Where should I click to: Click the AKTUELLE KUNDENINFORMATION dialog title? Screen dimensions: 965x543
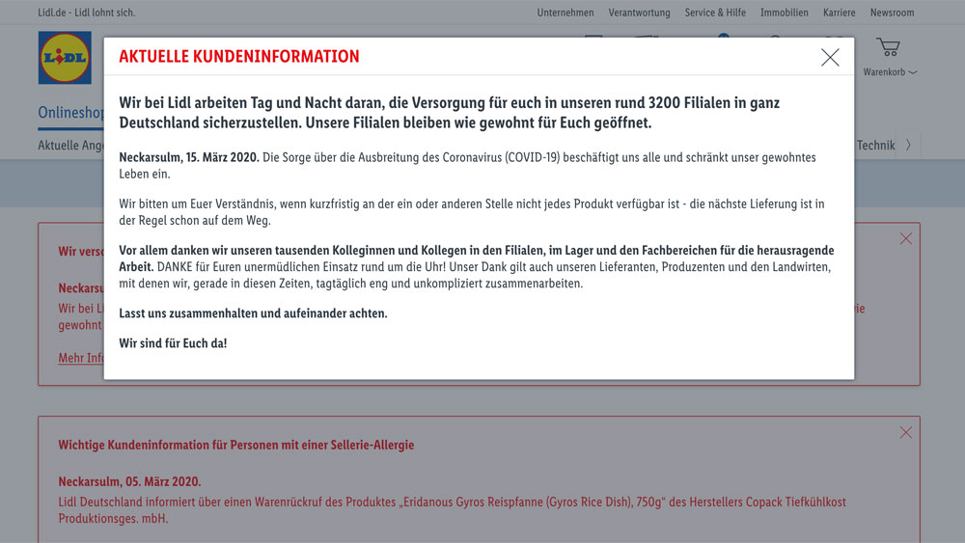pos(238,56)
